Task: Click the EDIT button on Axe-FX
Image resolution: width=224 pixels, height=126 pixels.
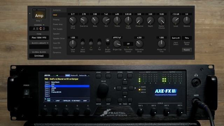Action: click(x=108, y=76)
